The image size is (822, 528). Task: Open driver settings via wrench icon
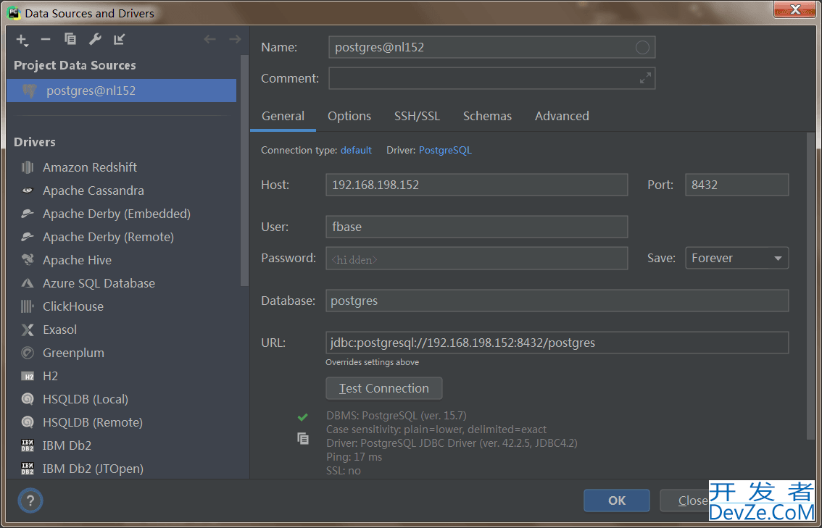95,39
